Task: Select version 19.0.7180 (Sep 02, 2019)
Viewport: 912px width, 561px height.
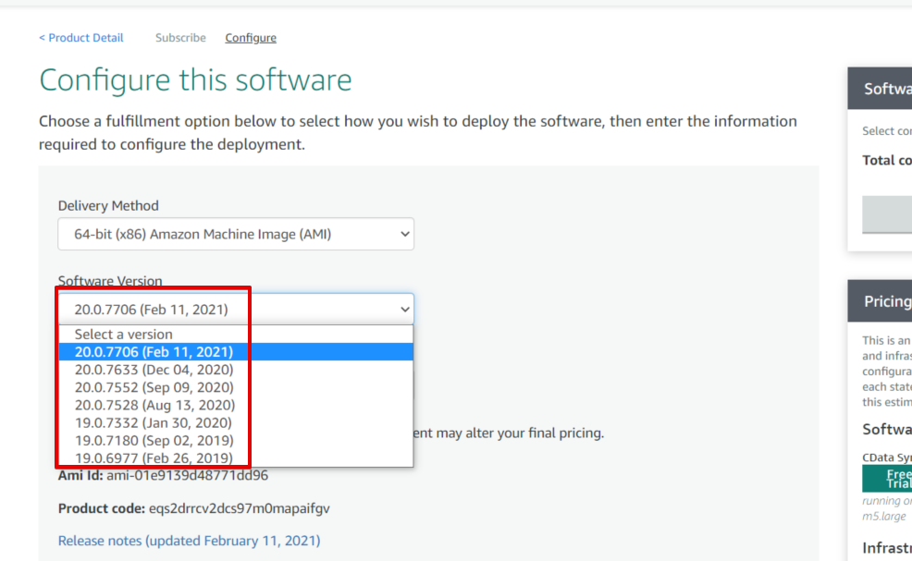Action: click(x=236, y=441)
